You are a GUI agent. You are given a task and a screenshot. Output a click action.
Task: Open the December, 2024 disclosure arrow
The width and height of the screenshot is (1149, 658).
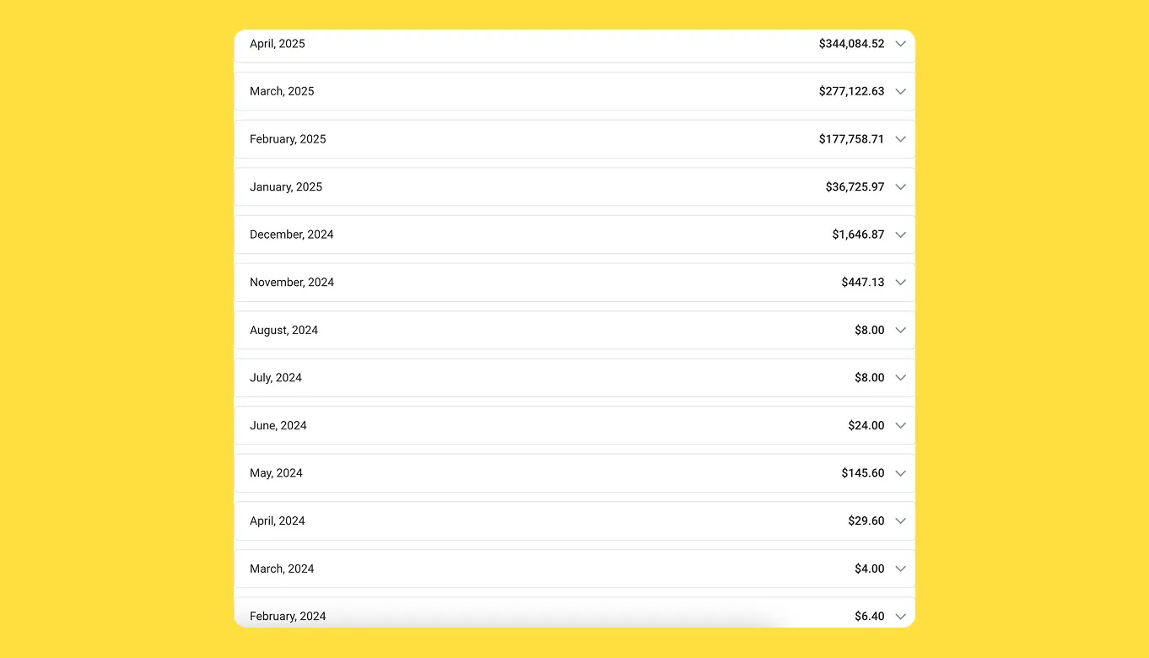click(x=900, y=235)
